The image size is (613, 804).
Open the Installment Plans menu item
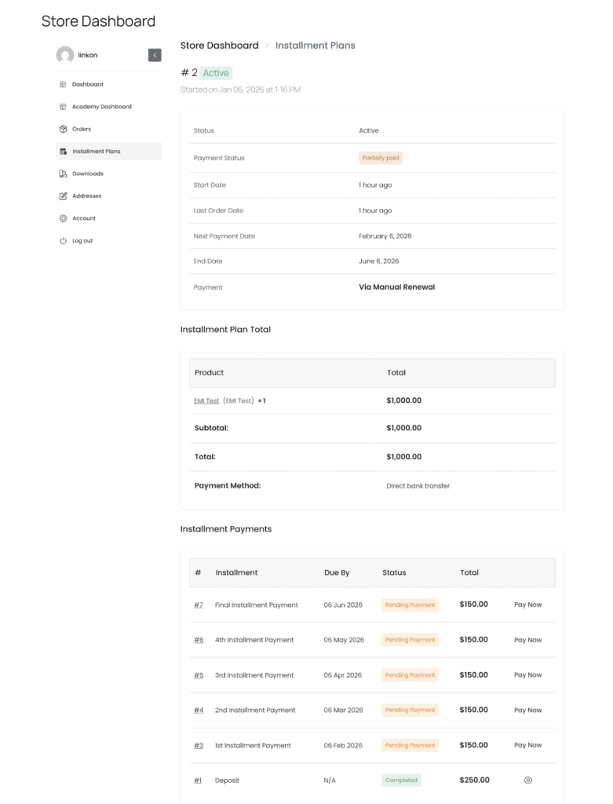tap(97, 152)
